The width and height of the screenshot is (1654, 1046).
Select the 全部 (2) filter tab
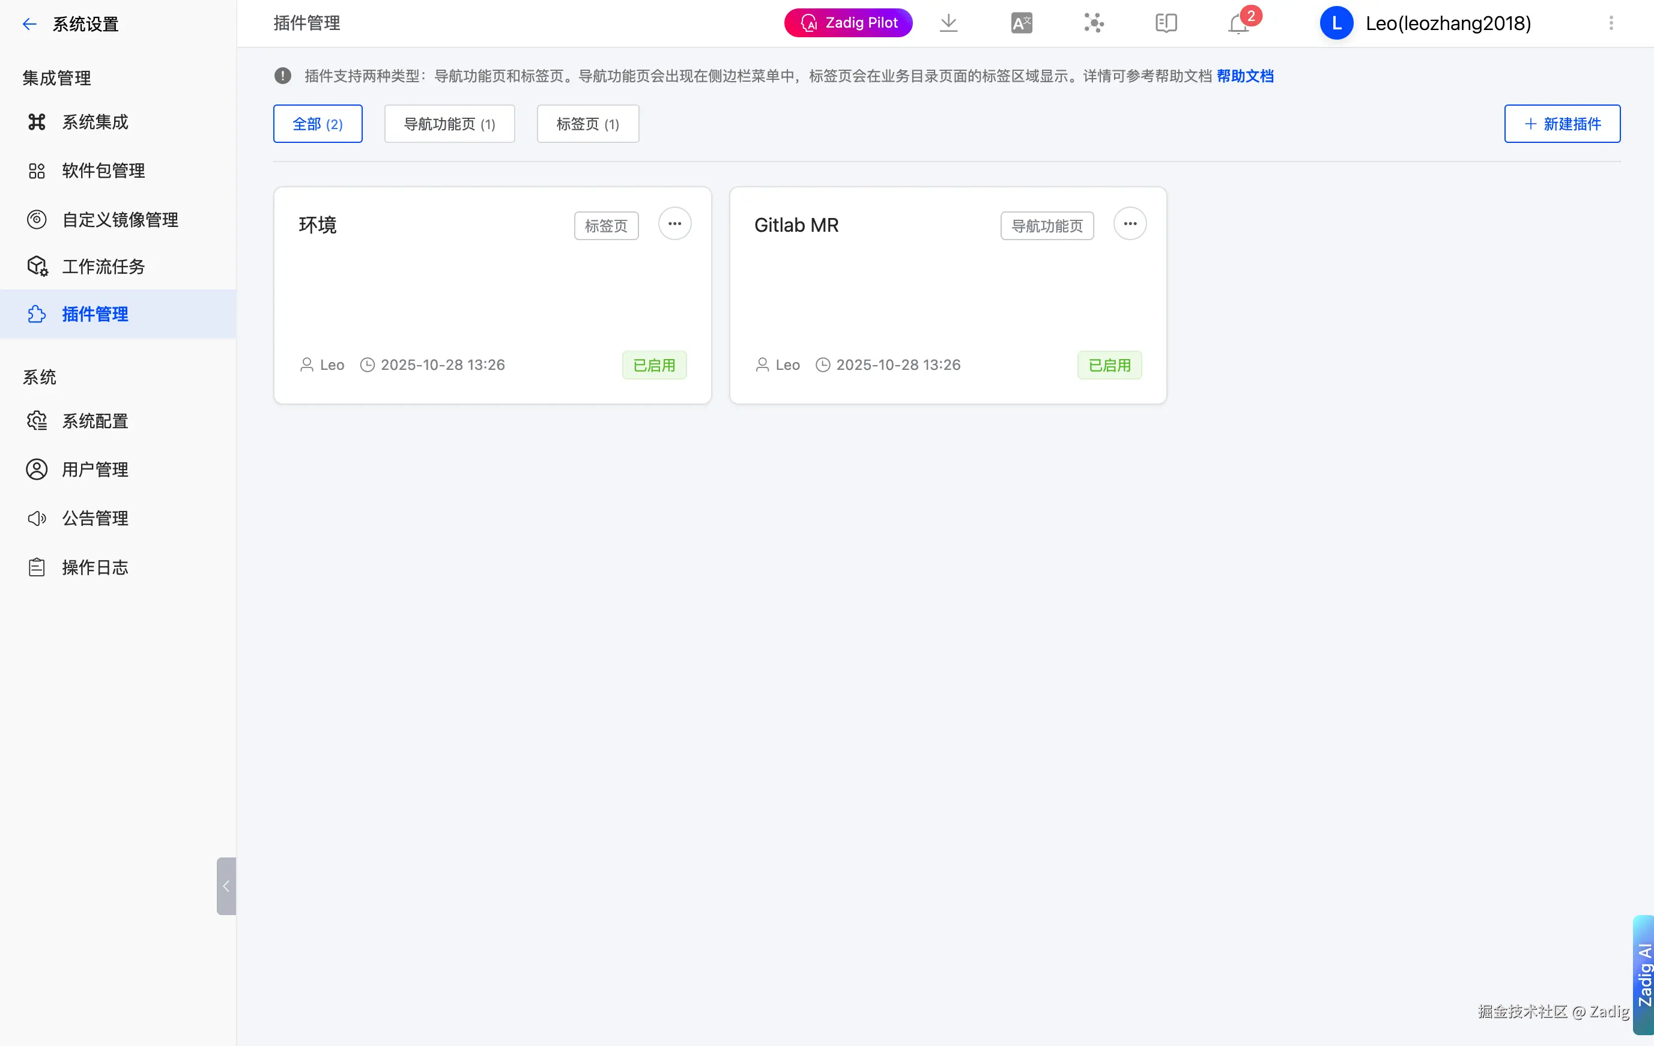click(x=317, y=124)
